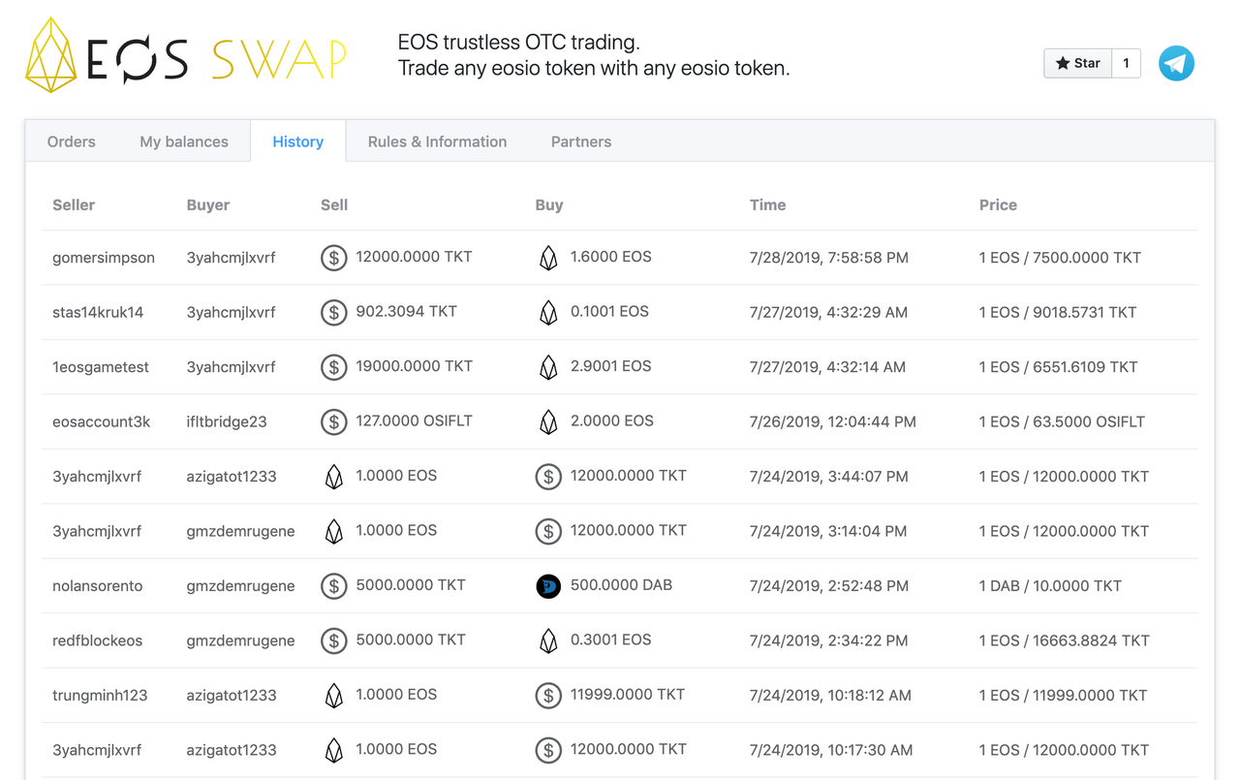1240x780 pixels.
Task: Click the TKT buy icon in 3:44:07 PM row
Action: pos(548,477)
